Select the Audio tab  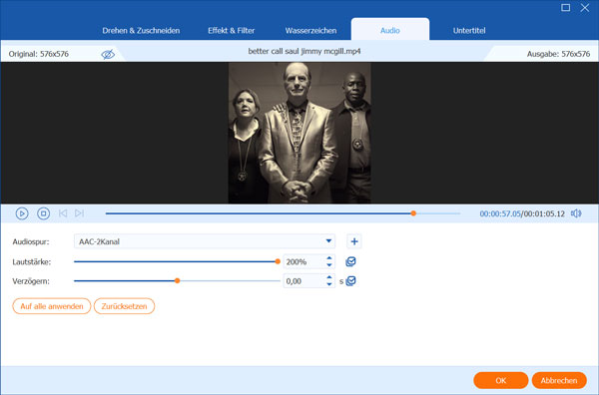point(390,30)
